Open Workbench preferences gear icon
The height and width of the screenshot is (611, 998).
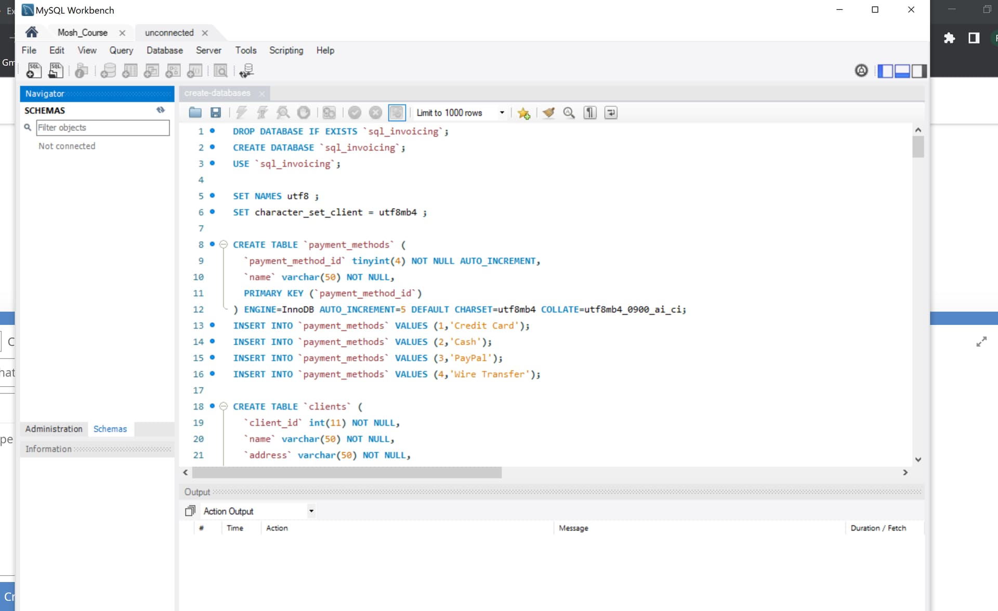[x=861, y=70]
